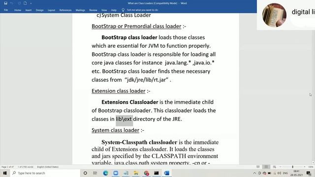The height and width of the screenshot is (177, 315).
Task: Open the File menu
Action: (6, 10)
